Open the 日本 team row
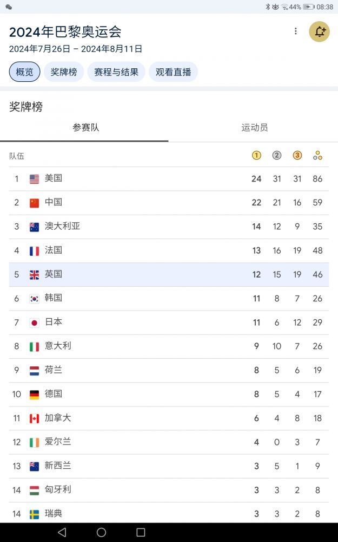338x542 pixels. click(169, 322)
